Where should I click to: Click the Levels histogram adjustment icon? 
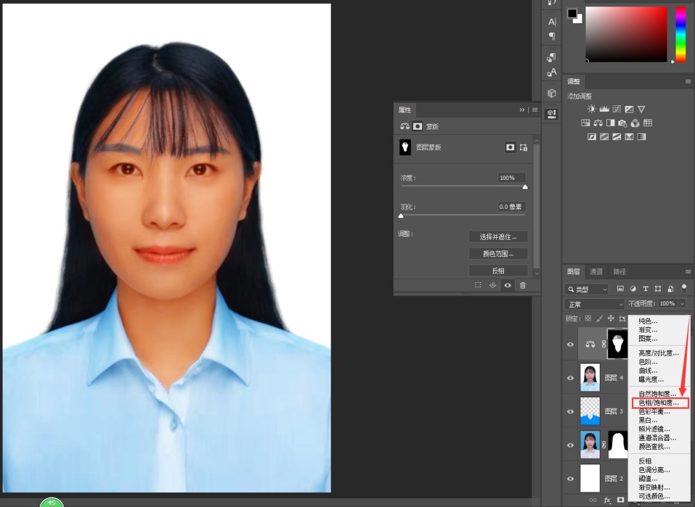tap(604, 109)
